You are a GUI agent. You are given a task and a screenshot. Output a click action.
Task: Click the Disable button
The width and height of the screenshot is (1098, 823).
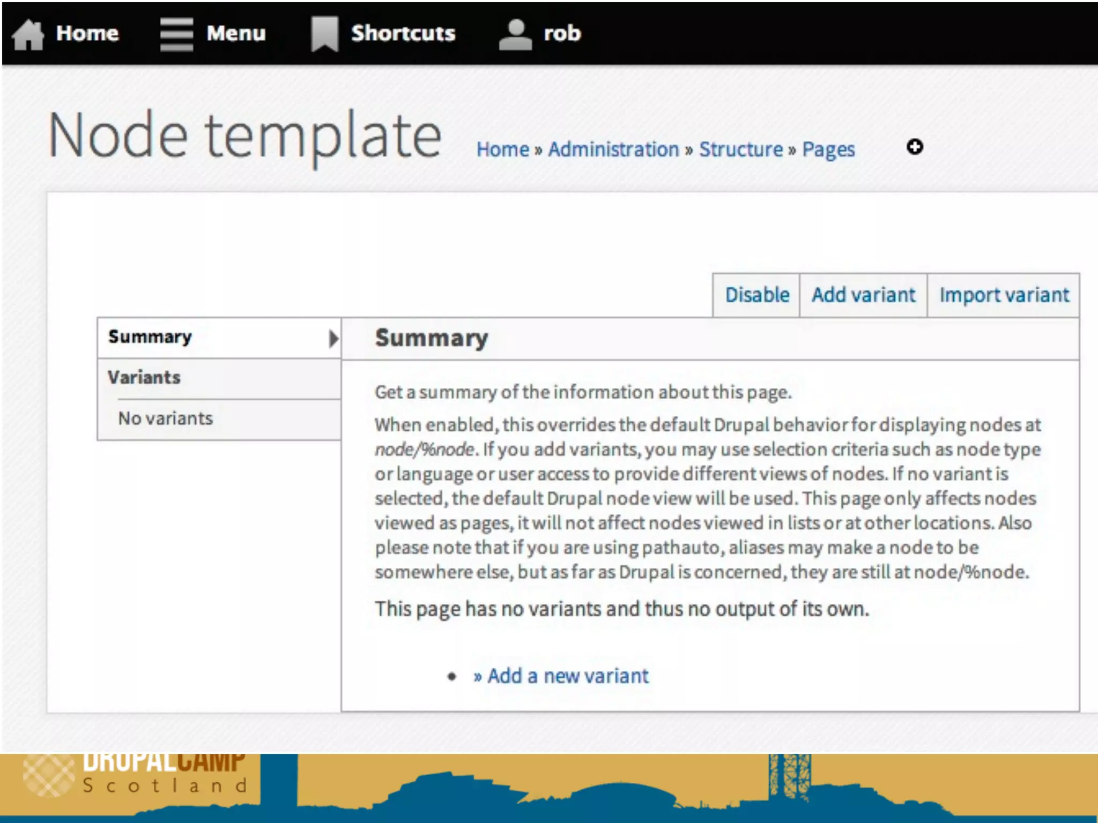756,295
